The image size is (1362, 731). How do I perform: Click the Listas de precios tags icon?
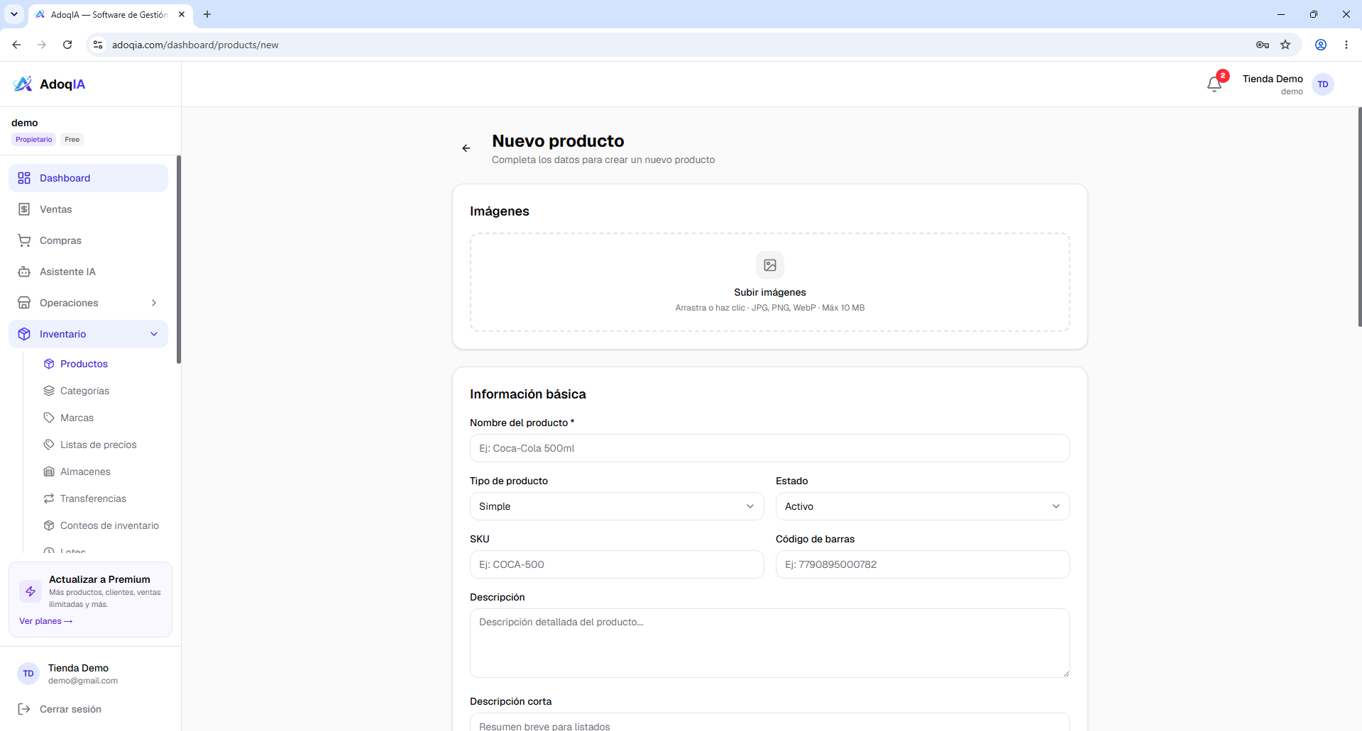coord(49,445)
